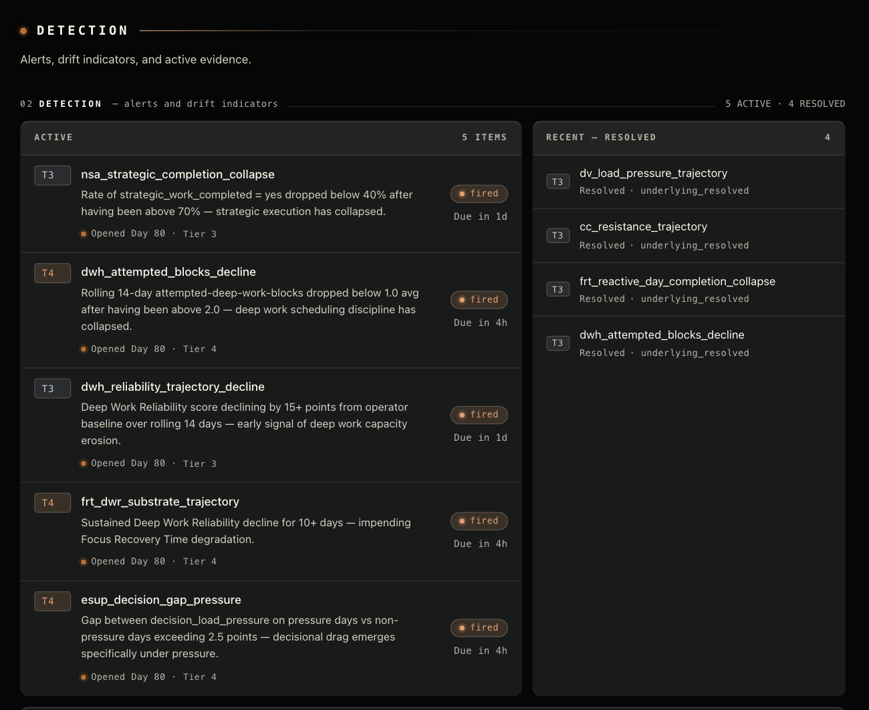This screenshot has width=869, height=710.
Task: Click 'Due in 4h' under active dwh_attempted_blocks_decline
Action: pyautogui.click(x=481, y=323)
